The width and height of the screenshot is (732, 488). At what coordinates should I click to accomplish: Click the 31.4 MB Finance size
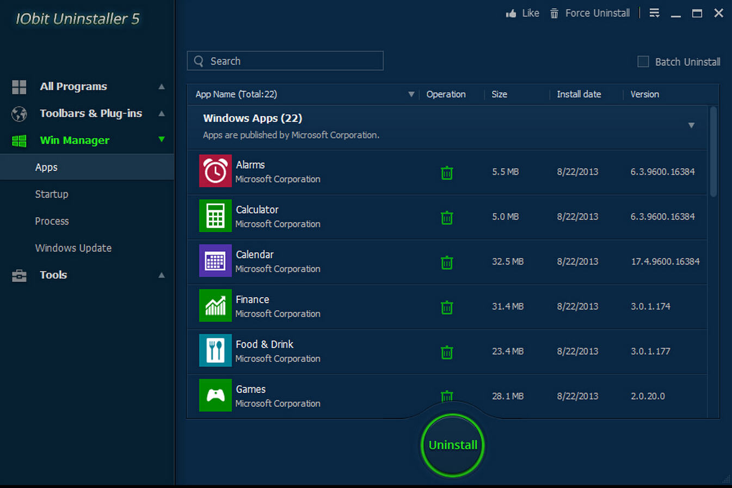click(x=508, y=306)
